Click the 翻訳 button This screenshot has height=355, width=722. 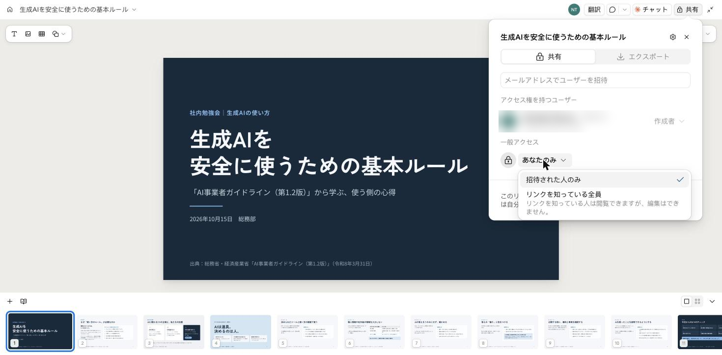point(594,9)
